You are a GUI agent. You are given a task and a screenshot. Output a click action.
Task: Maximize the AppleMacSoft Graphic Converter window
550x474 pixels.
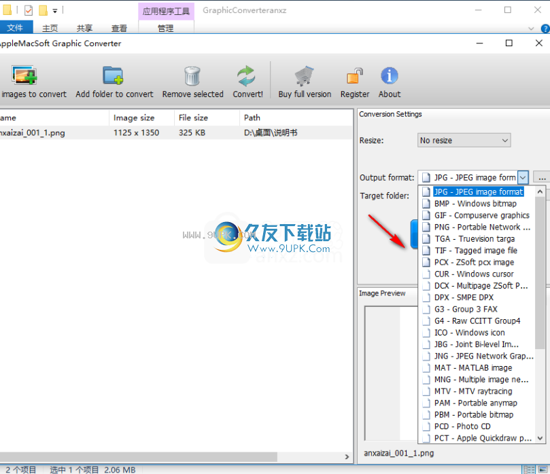[x=509, y=43]
